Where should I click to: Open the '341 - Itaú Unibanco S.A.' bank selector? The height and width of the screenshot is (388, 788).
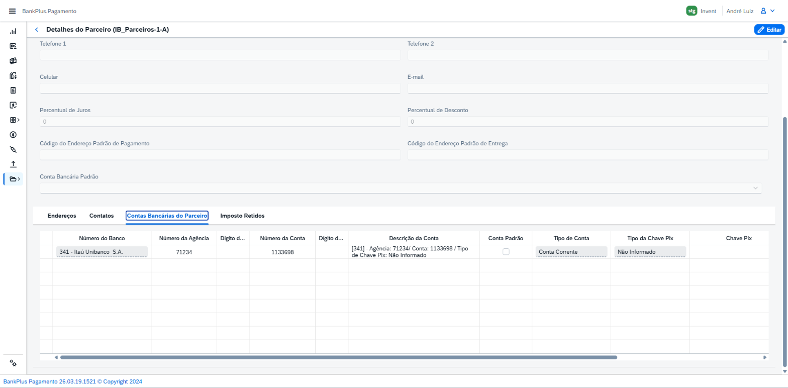tap(102, 252)
